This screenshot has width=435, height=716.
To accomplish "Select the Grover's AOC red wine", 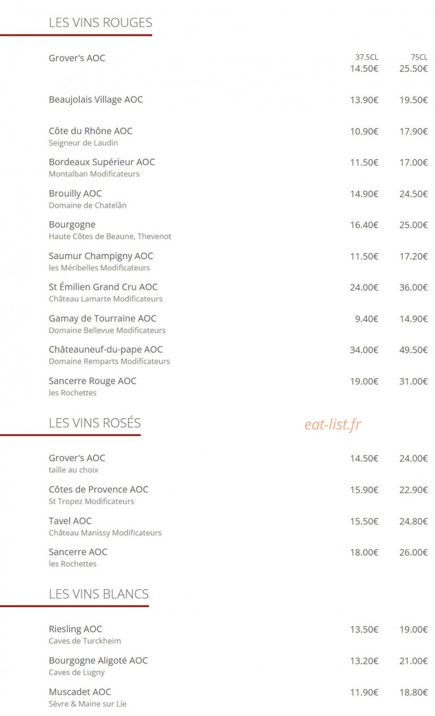I will coord(77,58).
